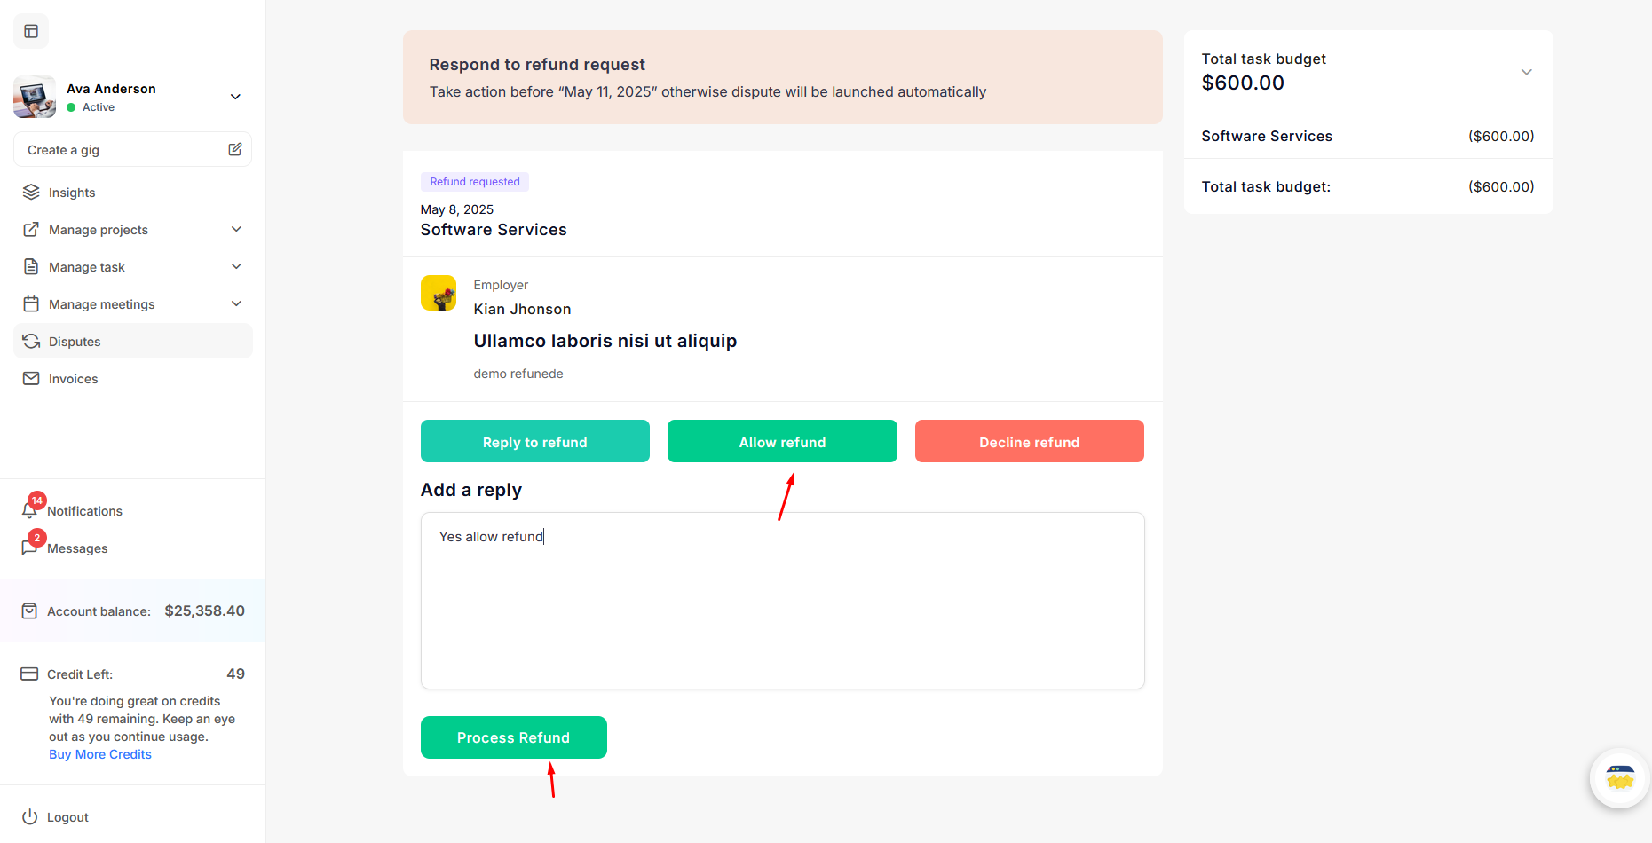Viewport: 1652px width, 843px height.
Task: Collapse the Total task budget panel
Action: 1526,72
